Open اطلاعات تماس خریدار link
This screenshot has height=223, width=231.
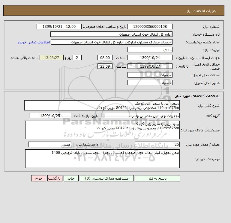[34, 42]
